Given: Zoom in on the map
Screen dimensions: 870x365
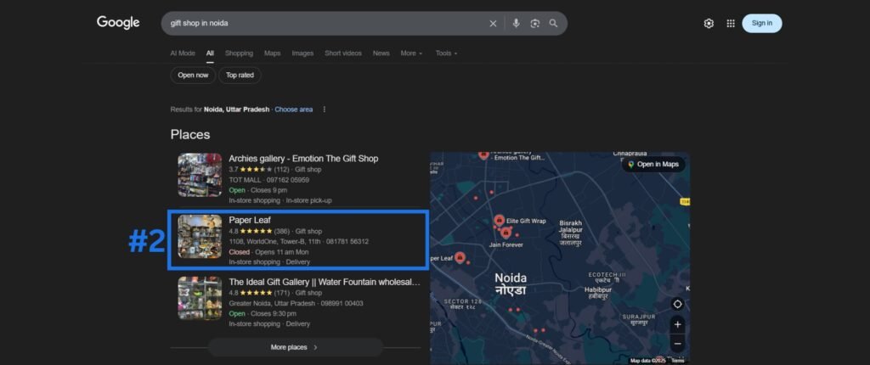Looking at the screenshot, I should tap(677, 324).
